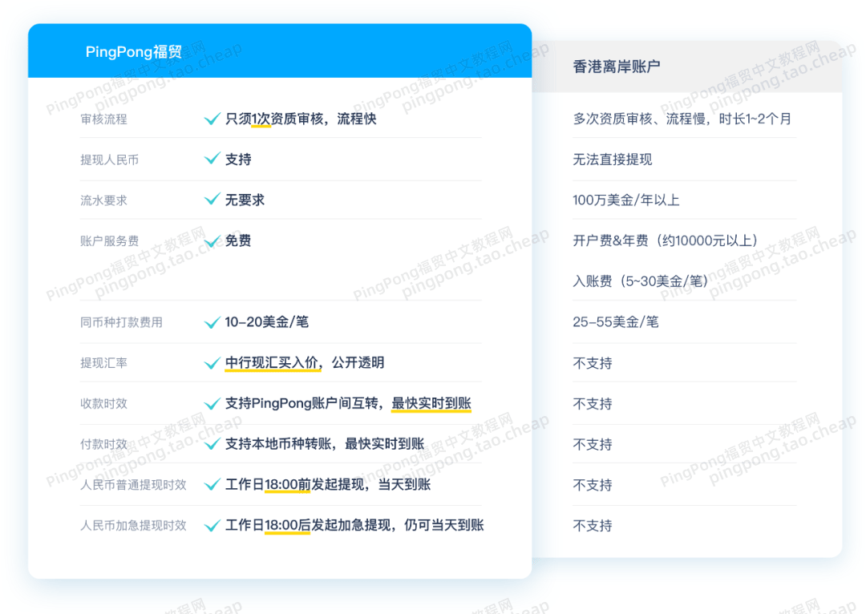Click the checkmark beside 工作日18:00后发起加急提现
The image size is (866, 614).
(x=212, y=526)
